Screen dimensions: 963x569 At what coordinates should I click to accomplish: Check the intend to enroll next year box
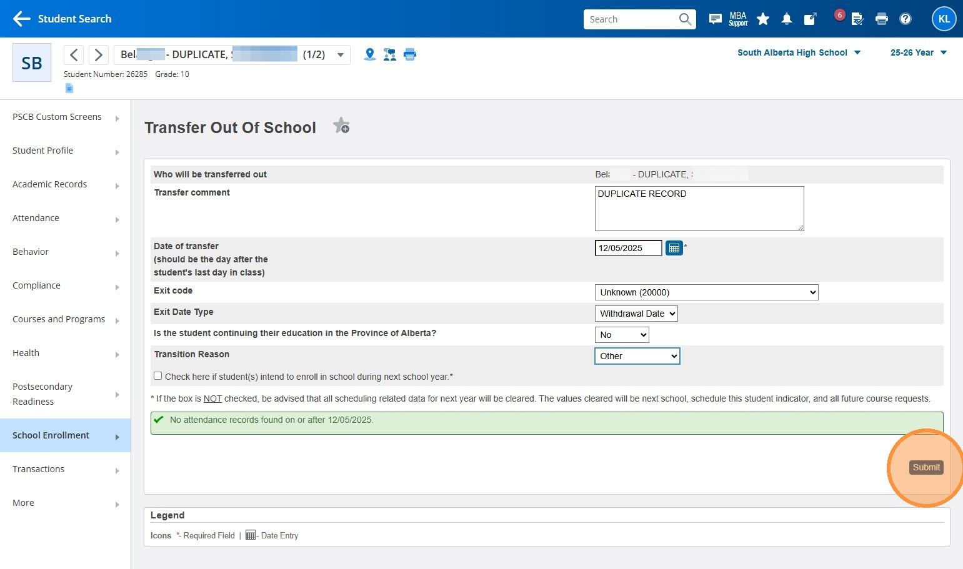tap(158, 376)
